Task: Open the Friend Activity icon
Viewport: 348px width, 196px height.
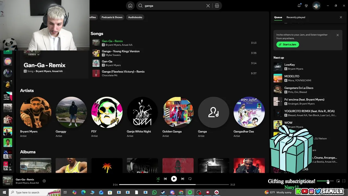Action: pos(306,6)
